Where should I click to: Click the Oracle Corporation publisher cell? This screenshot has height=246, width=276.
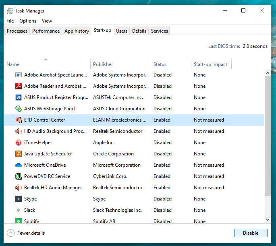click(x=113, y=154)
